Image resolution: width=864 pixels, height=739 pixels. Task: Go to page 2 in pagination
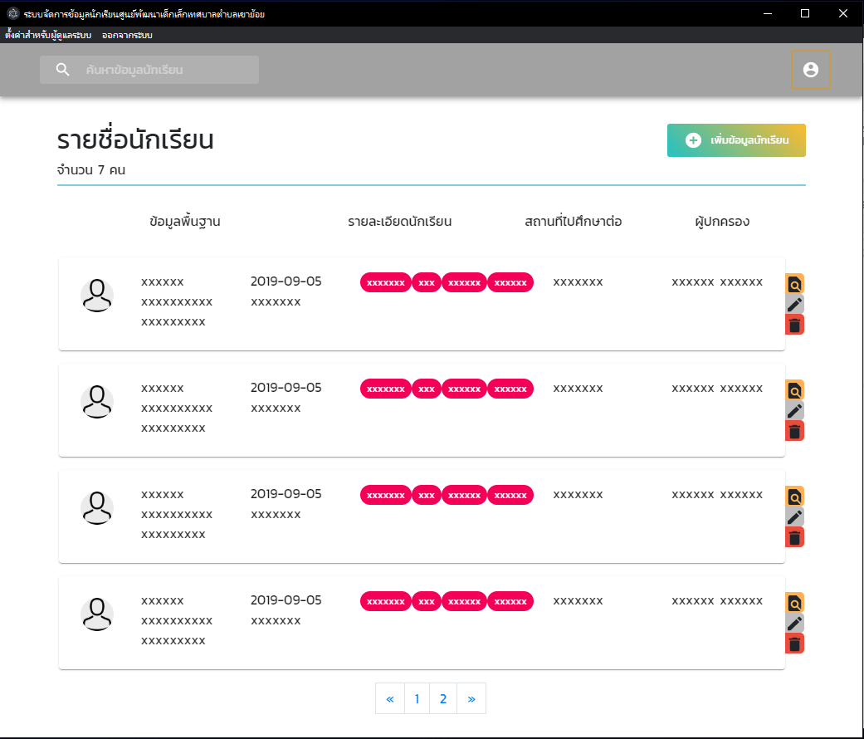[x=443, y=699]
